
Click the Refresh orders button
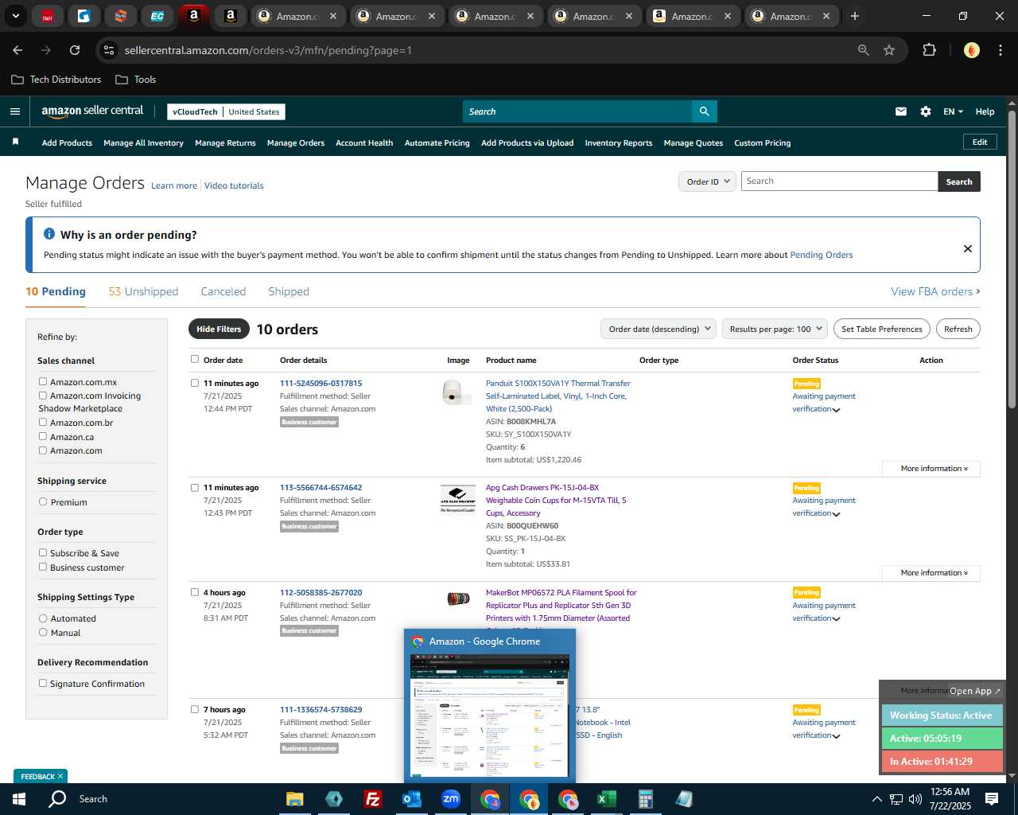tap(958, 329)
